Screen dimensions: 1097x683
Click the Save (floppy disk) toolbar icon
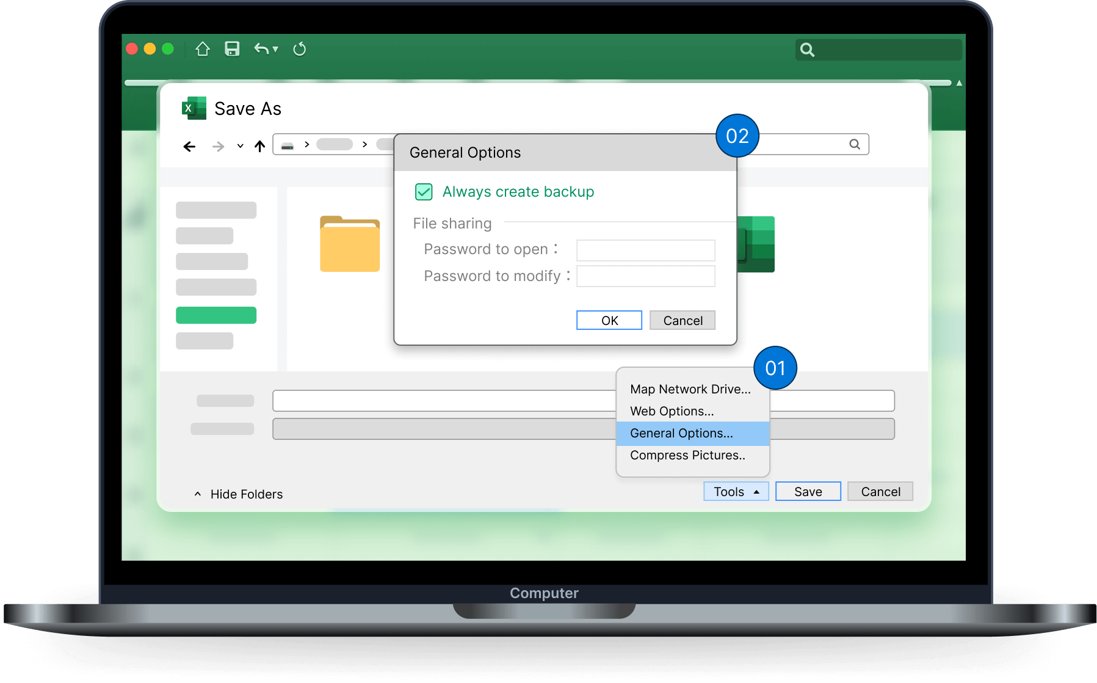[231, 49]
